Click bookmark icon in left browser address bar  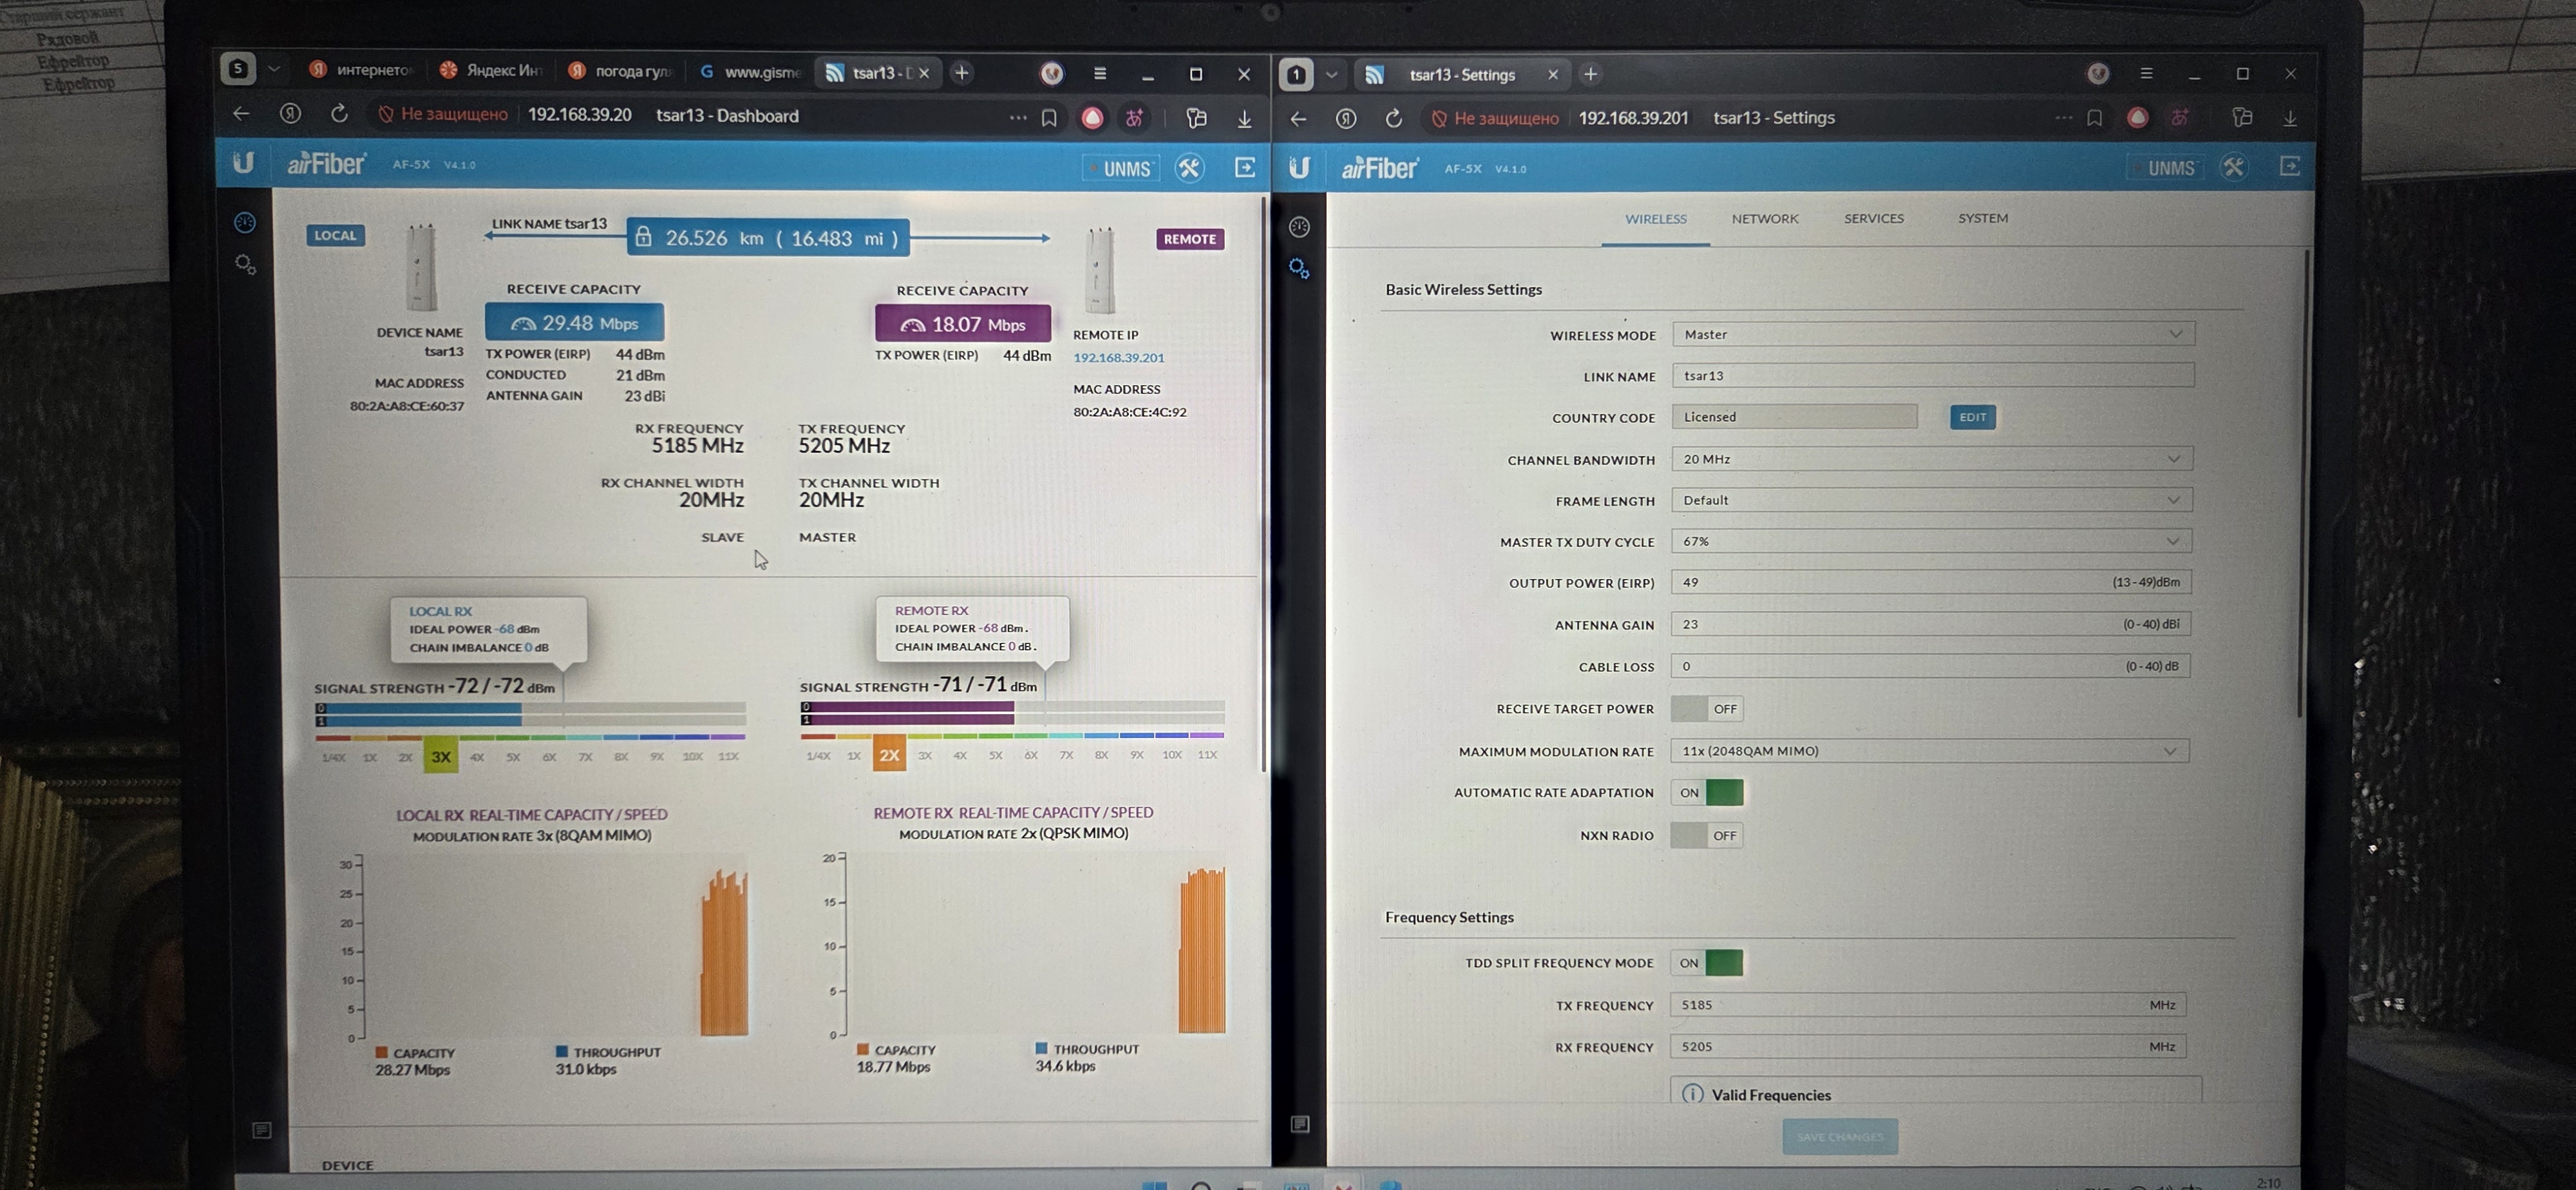pos(1049,118)
